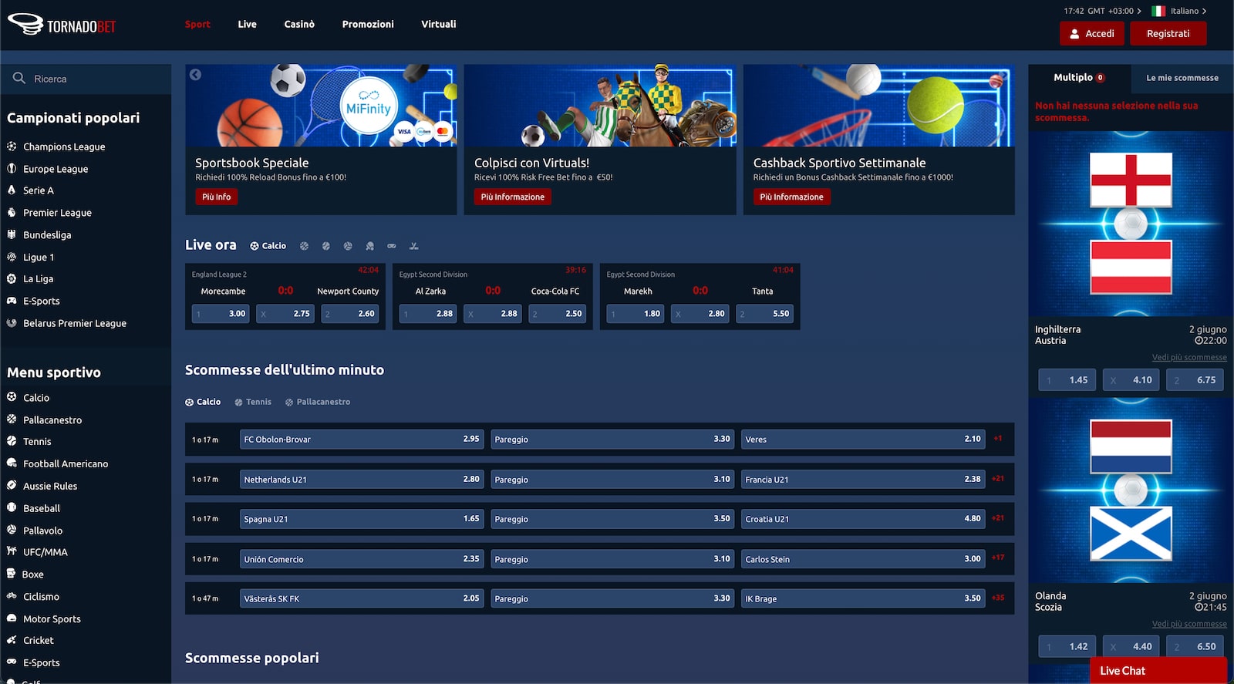Viewport: 1234px width, 684px height.
Task: Click the Football Americano icon
Action: click(x=12, y=463)
